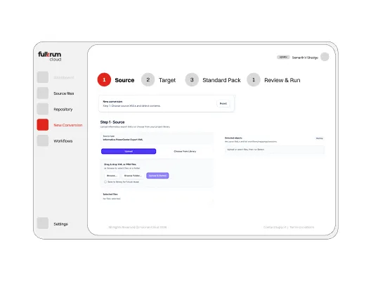The image size is (371, 281).
Task: Click the gray icon beside Dashboard
Action: (x=43, y=77)
